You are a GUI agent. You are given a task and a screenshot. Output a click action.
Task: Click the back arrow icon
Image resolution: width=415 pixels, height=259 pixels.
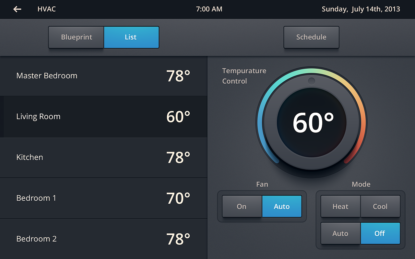[17, 9]
